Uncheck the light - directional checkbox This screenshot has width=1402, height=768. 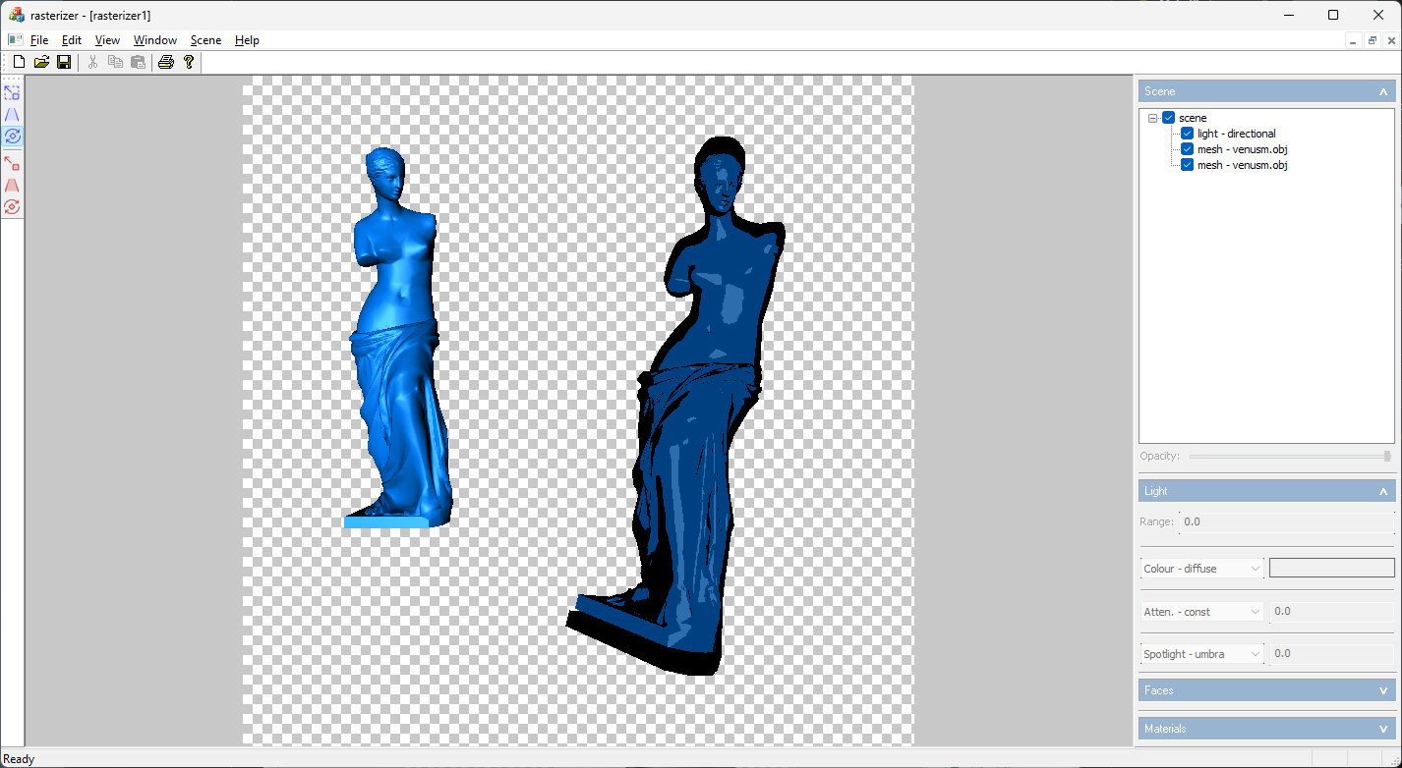point(1187,134)
